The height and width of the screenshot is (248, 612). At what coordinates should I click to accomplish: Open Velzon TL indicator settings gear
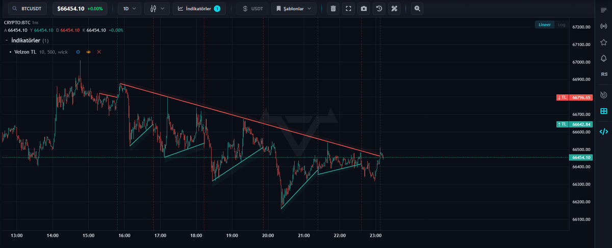[78, 52]
